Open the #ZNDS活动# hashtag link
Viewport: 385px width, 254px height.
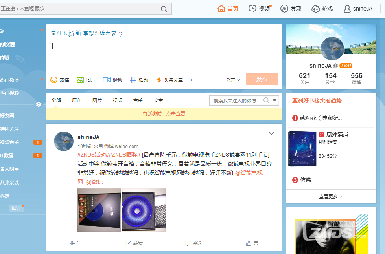(93, 155)
